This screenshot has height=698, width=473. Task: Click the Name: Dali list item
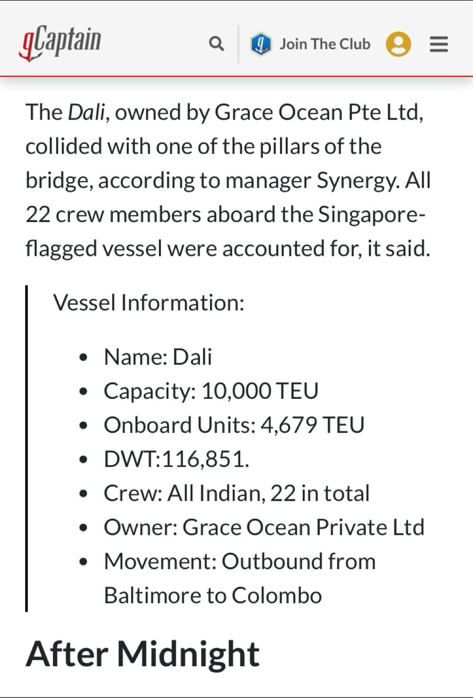158,357
